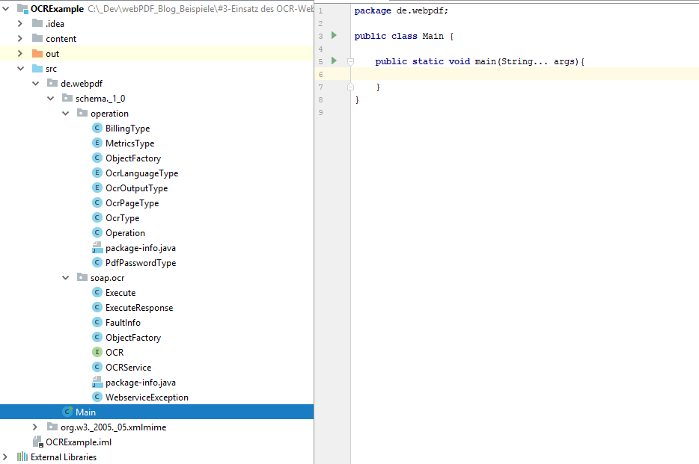
Task: Click the fold marker at main method line
Action: [350, 61]
